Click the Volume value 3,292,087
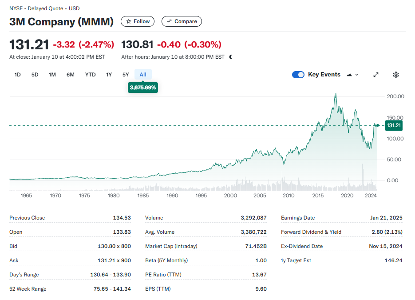The height and width of the screenshot is (300, 415). pos(253,218)
